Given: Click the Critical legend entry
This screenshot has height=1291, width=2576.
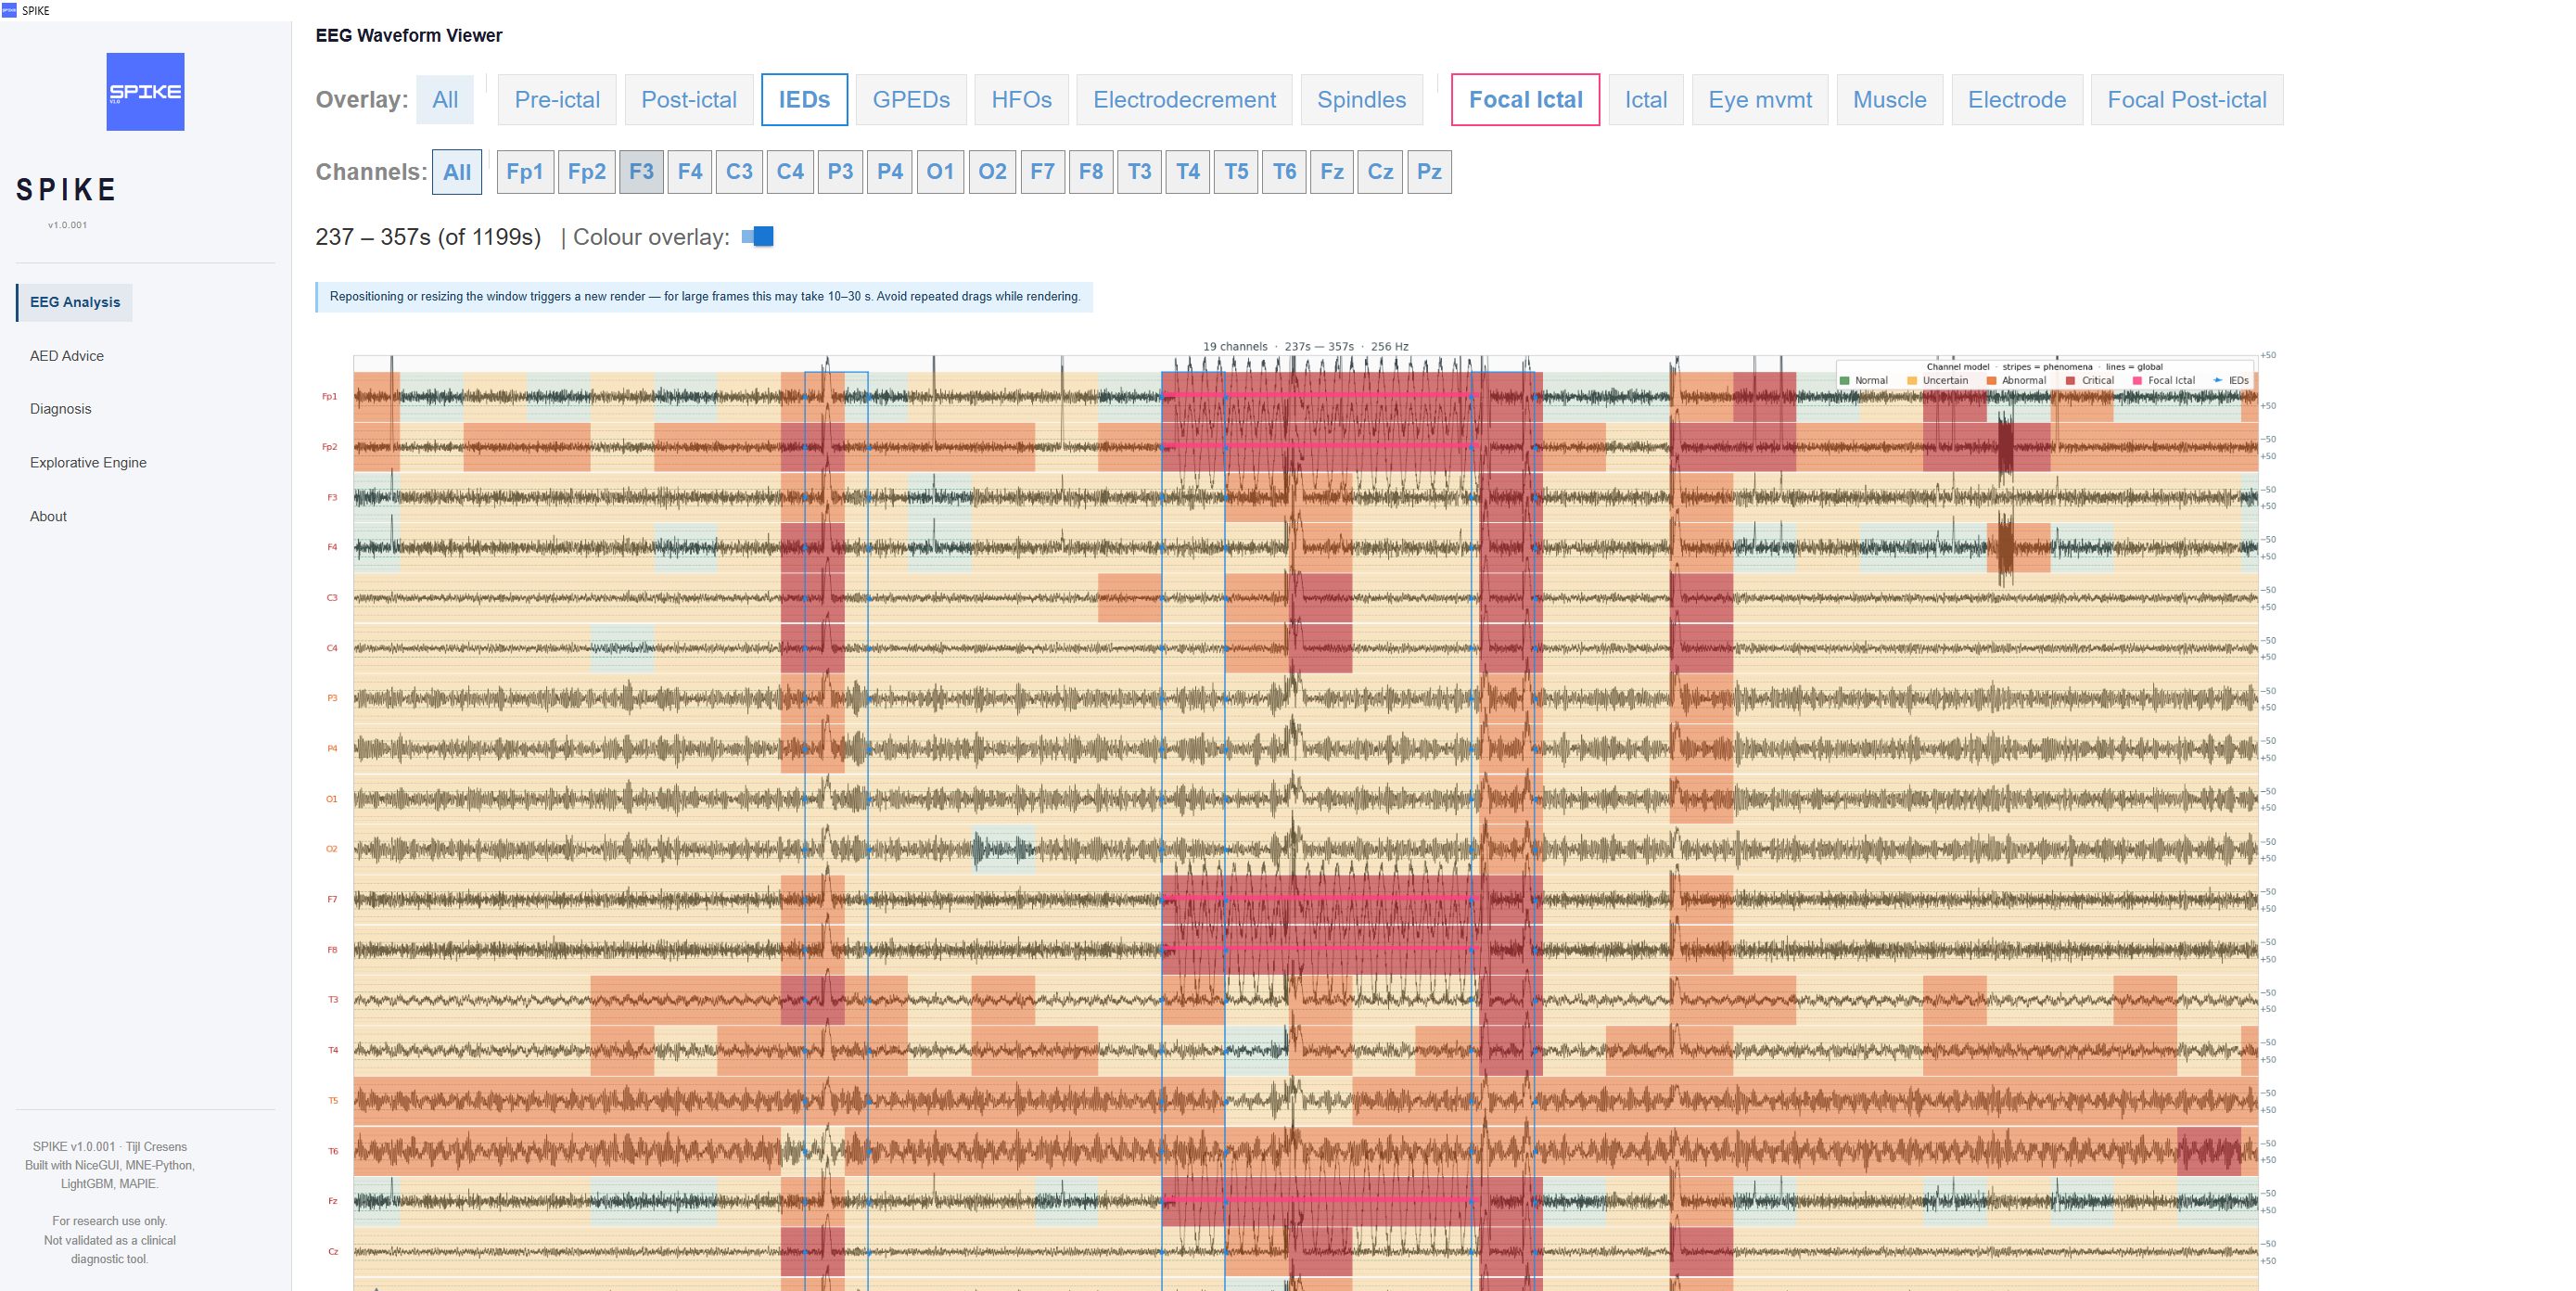Looking at the screenshot, I should (2090, 381).
